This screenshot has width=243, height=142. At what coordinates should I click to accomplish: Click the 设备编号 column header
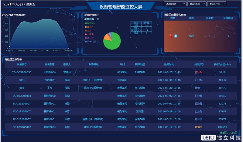click(22, 64)
